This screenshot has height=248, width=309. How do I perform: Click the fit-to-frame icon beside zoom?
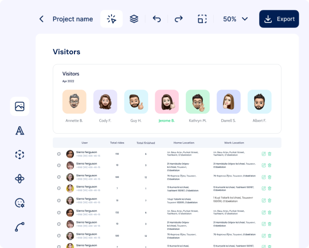202,19
